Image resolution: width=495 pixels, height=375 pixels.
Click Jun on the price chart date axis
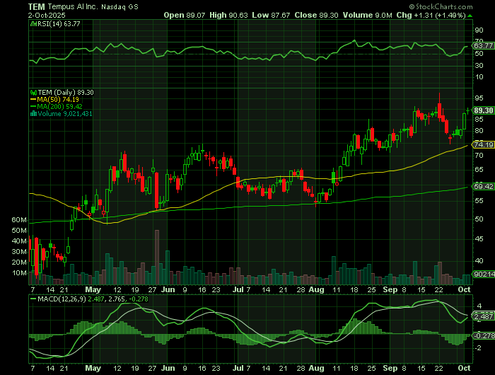click(x=168, y=289)
